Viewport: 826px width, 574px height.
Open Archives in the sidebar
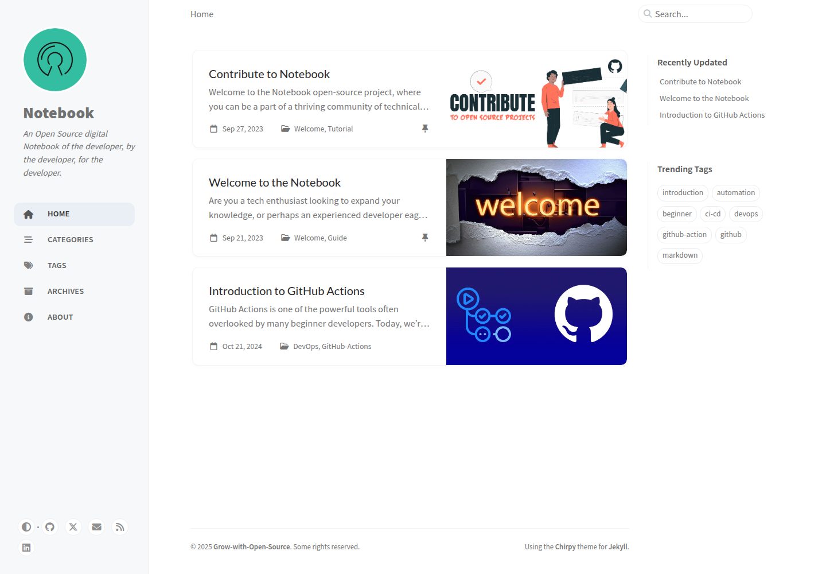(x=74, y=292)
